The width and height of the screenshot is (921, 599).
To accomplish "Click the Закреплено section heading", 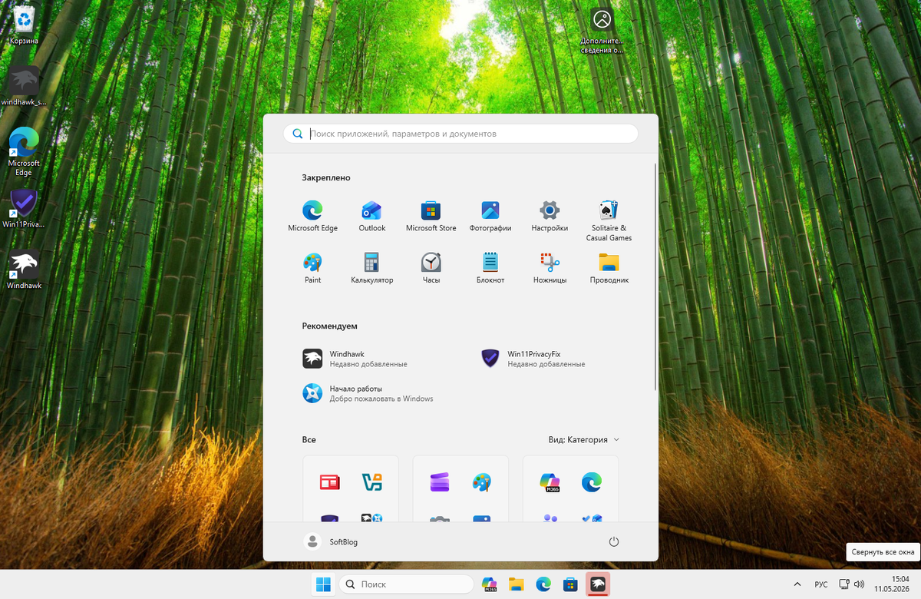I will tap(326, 177).
